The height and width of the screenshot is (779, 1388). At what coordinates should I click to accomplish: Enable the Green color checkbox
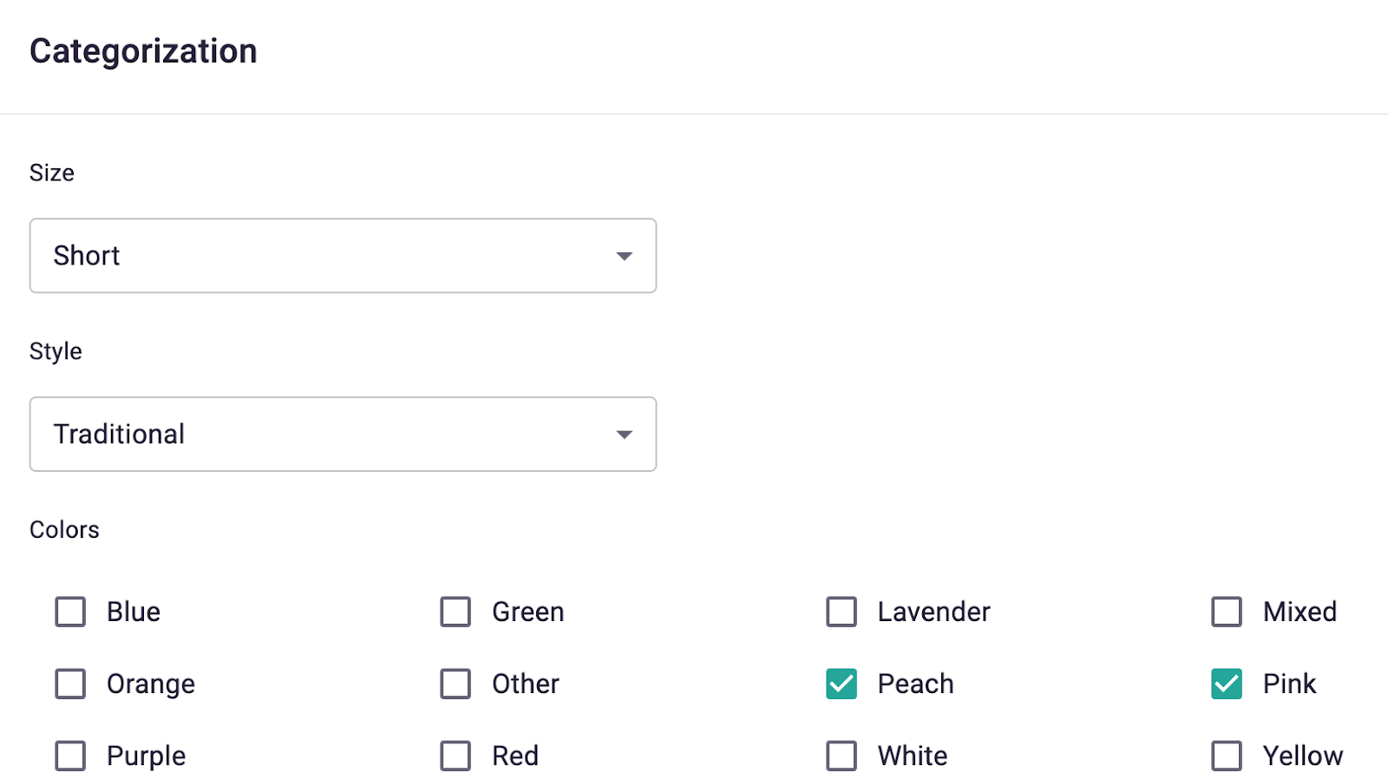click(455, 612)
